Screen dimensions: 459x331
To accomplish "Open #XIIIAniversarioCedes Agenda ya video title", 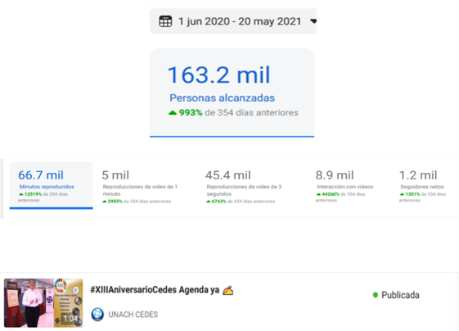I will [x=162, y=290].
